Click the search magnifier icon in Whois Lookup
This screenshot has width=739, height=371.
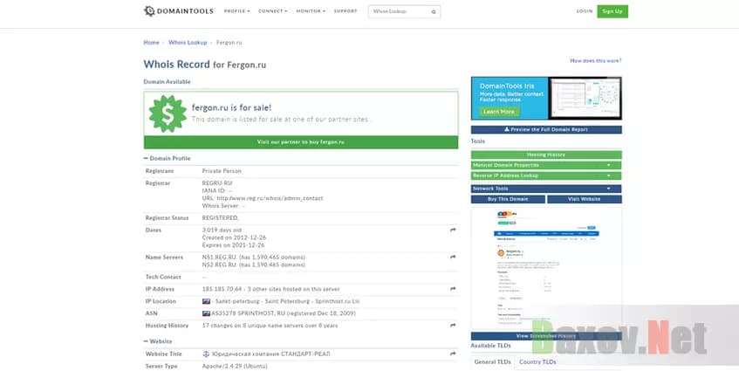(433, 12)
